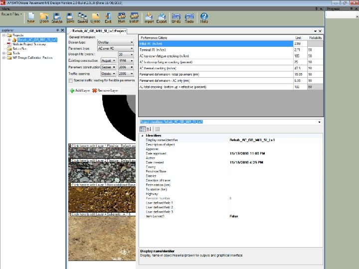The width and height of the screenshot is (359, 269).
Task: Run the analysis with the Run icon
Action: pyautogui.click(x=121, y=17)
